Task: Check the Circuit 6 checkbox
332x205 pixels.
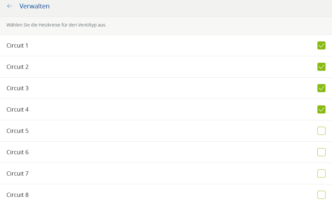Action: (321, 152)
